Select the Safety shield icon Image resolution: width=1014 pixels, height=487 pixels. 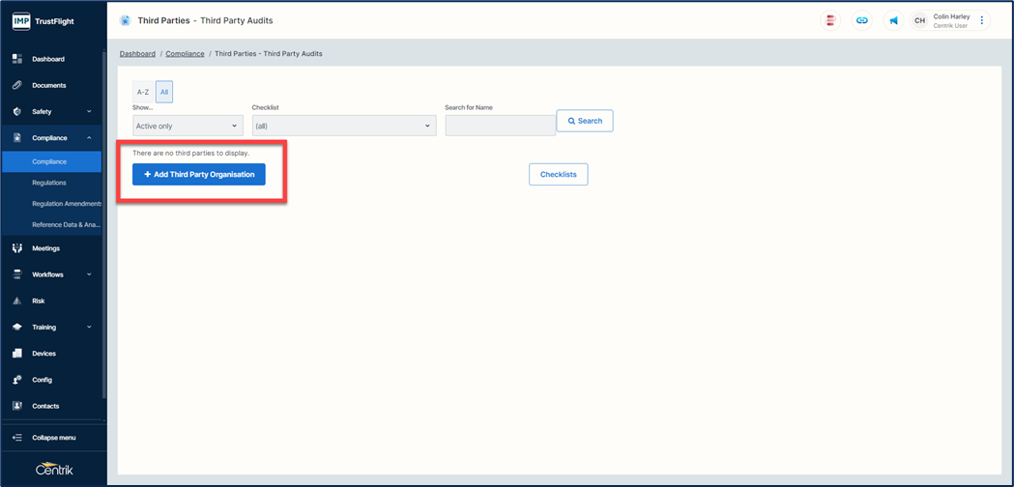pyautogui.click(x=17, y=111)
